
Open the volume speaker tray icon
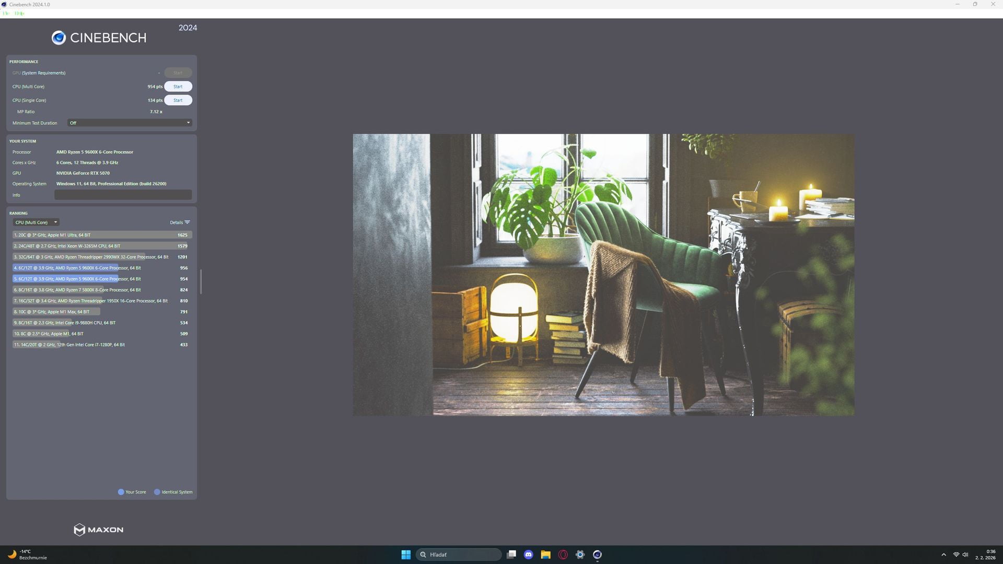click(965, 555)
